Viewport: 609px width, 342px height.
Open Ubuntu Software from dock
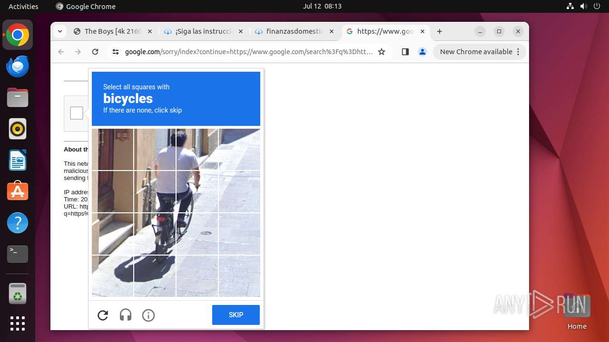click(18, 191)
